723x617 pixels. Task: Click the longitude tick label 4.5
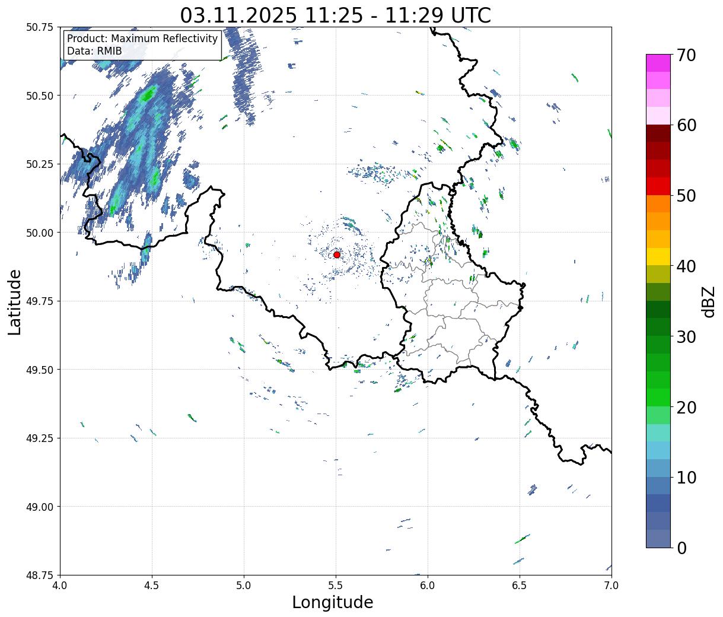(x=152, y=586)
